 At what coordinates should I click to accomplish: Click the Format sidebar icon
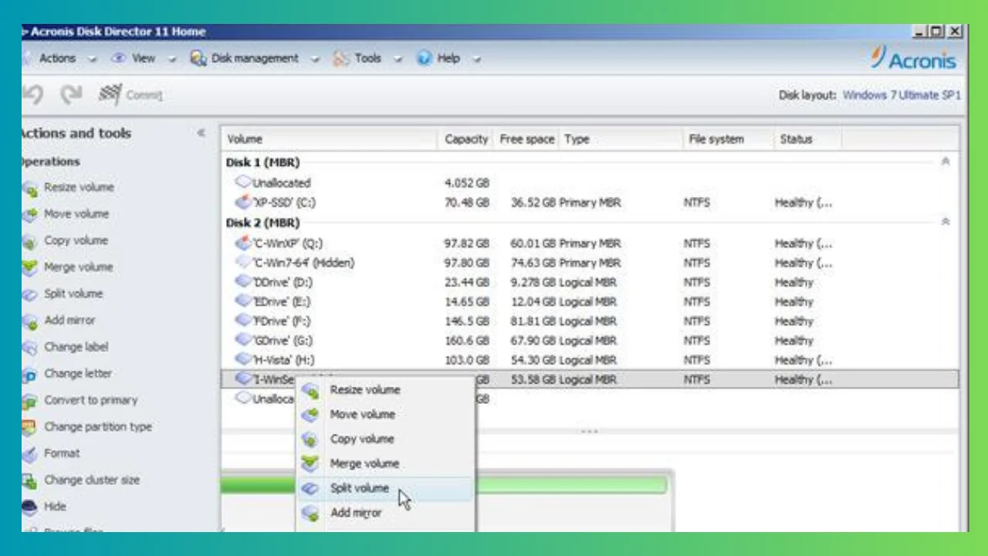pyautogui.click(x=30, y=455)
